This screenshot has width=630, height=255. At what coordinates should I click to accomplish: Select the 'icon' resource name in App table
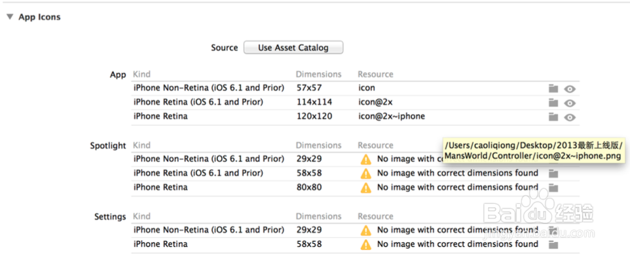point(367,88)
